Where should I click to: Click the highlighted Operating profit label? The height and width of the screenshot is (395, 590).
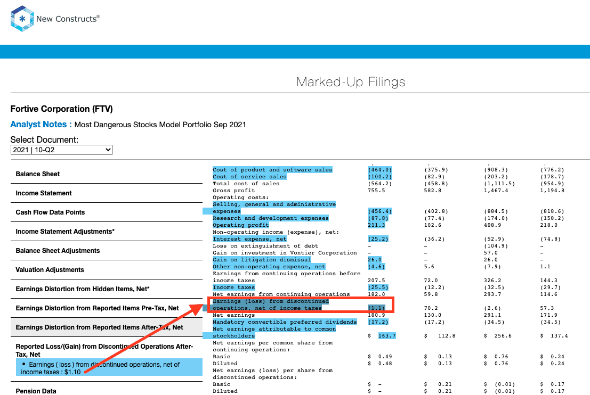241,225
